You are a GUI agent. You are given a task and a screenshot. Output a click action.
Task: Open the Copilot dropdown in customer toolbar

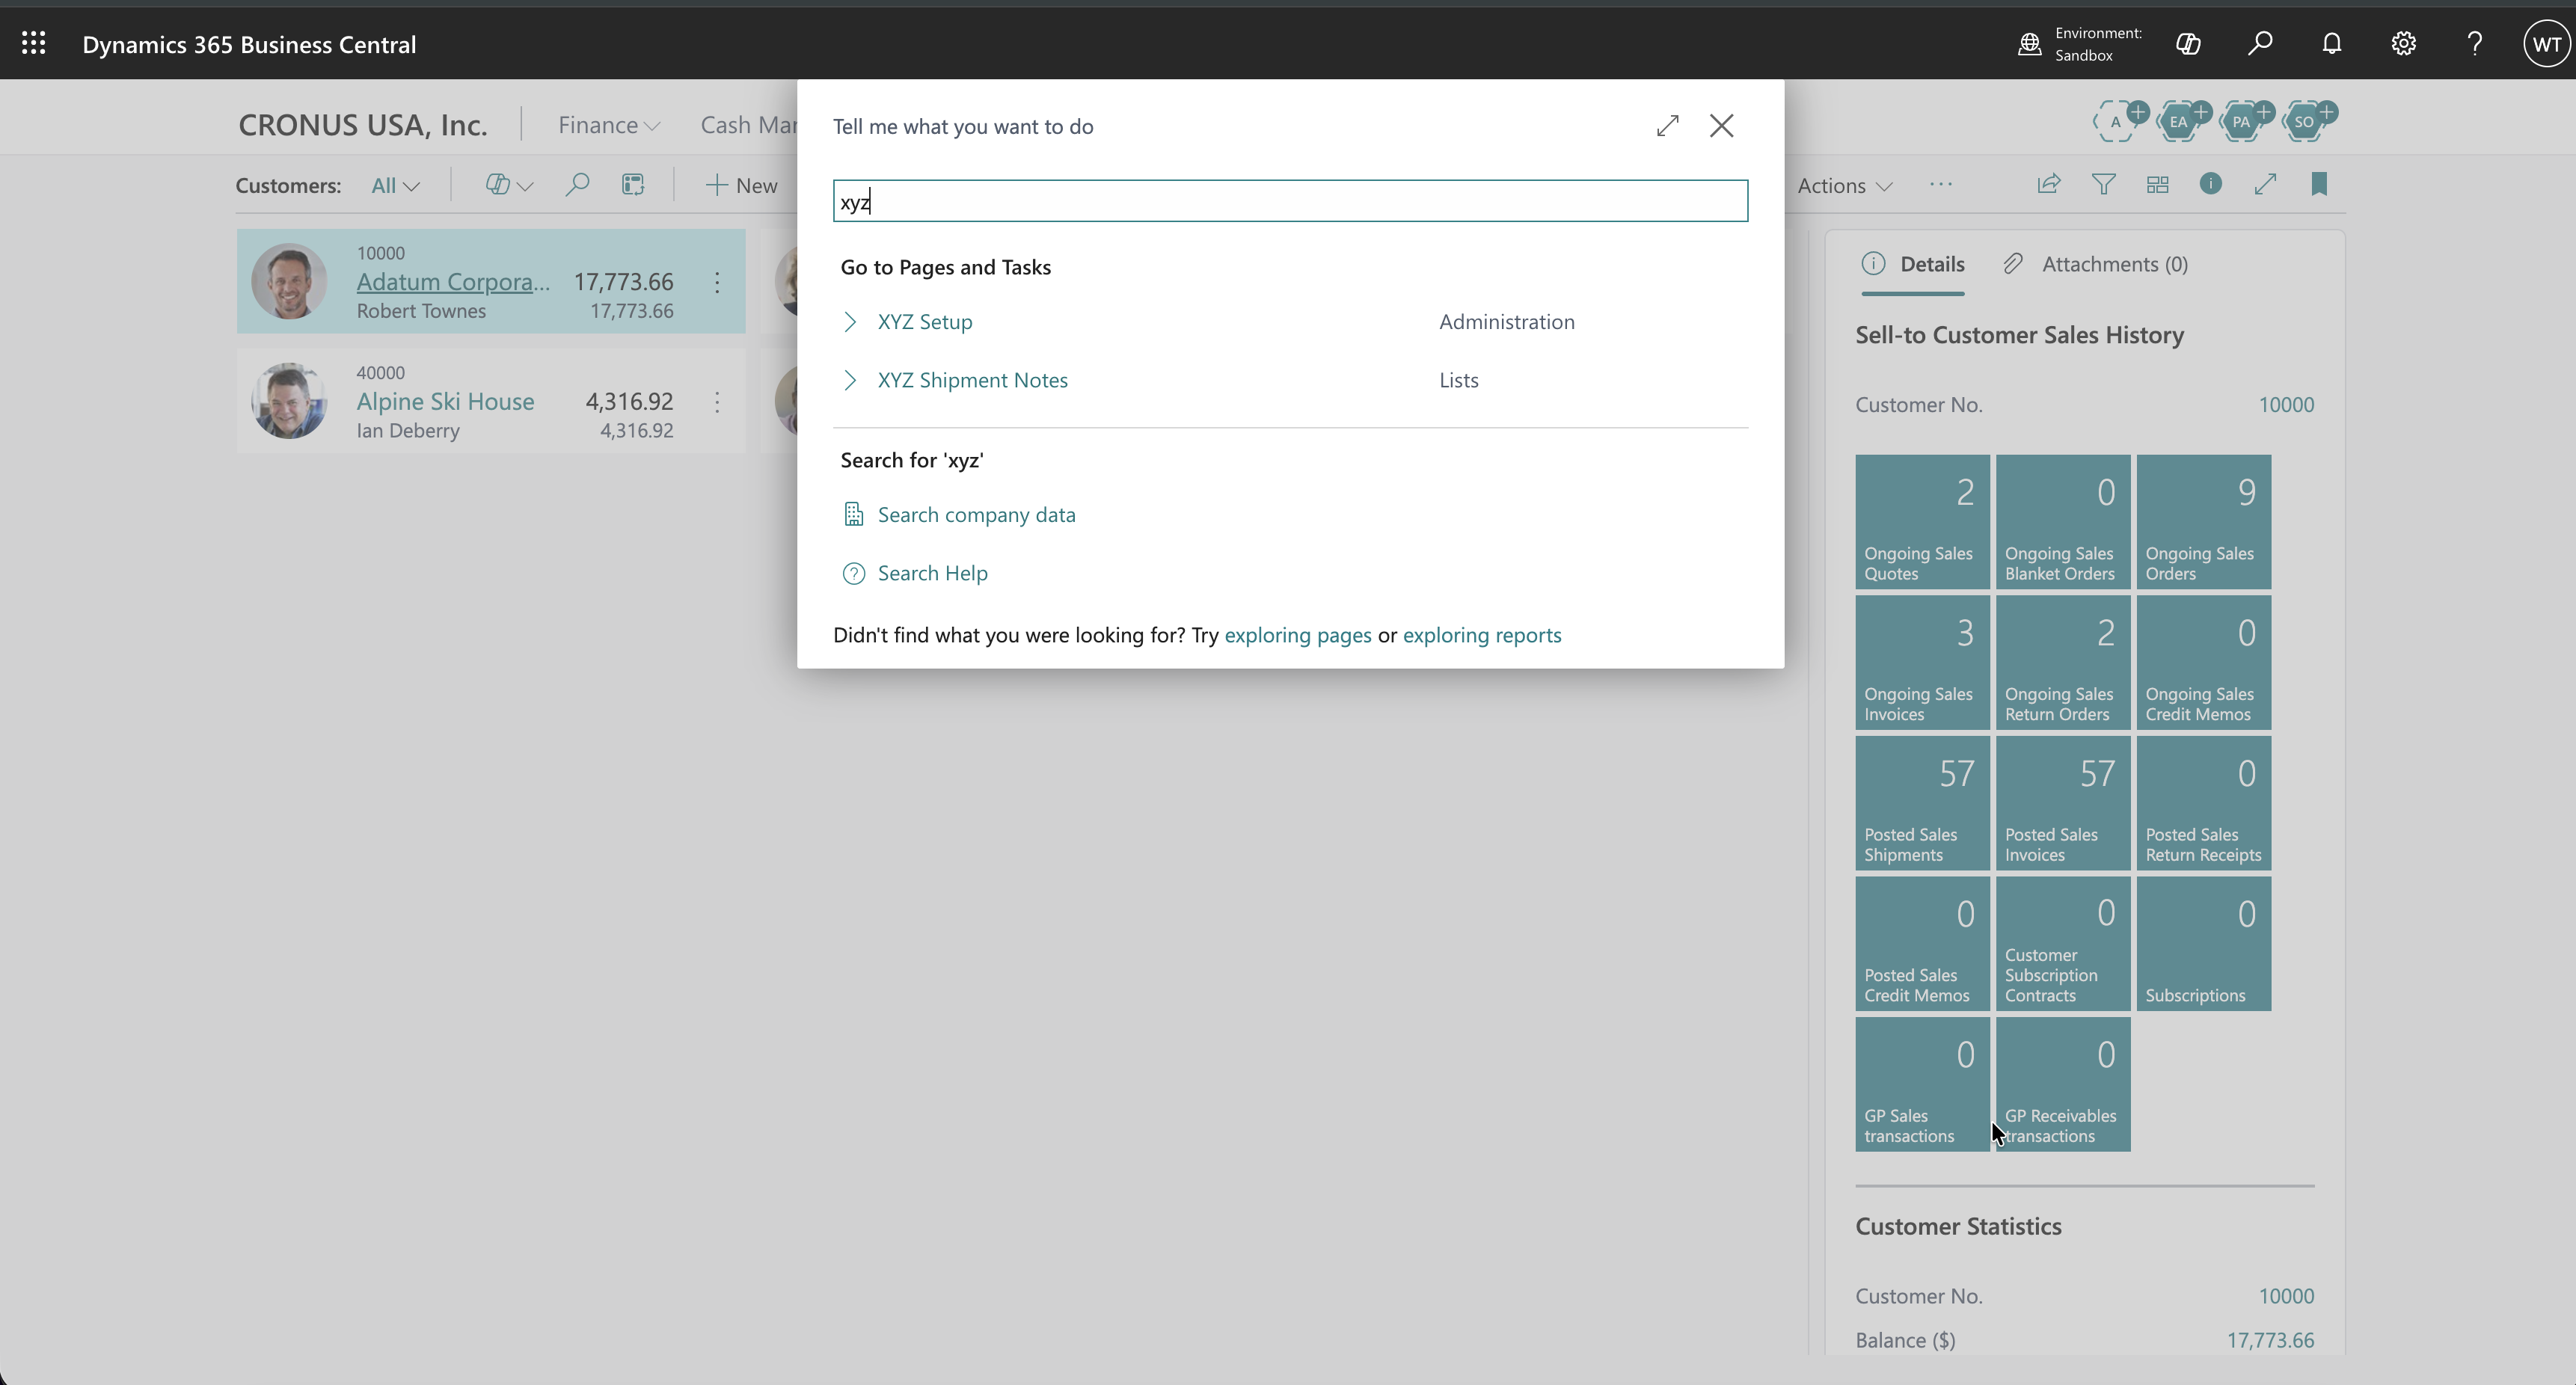point(509,185)
